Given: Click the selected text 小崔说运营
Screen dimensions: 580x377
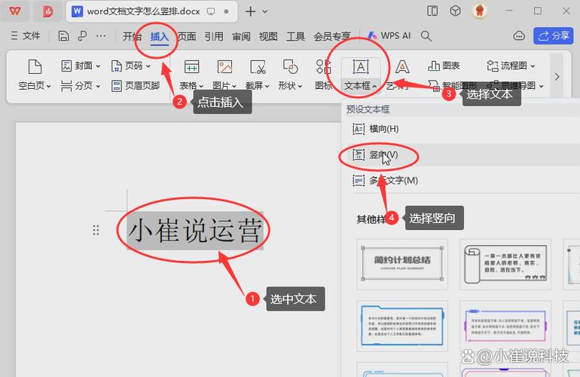Looking at the screenshot, I should (x=195, y=231).
